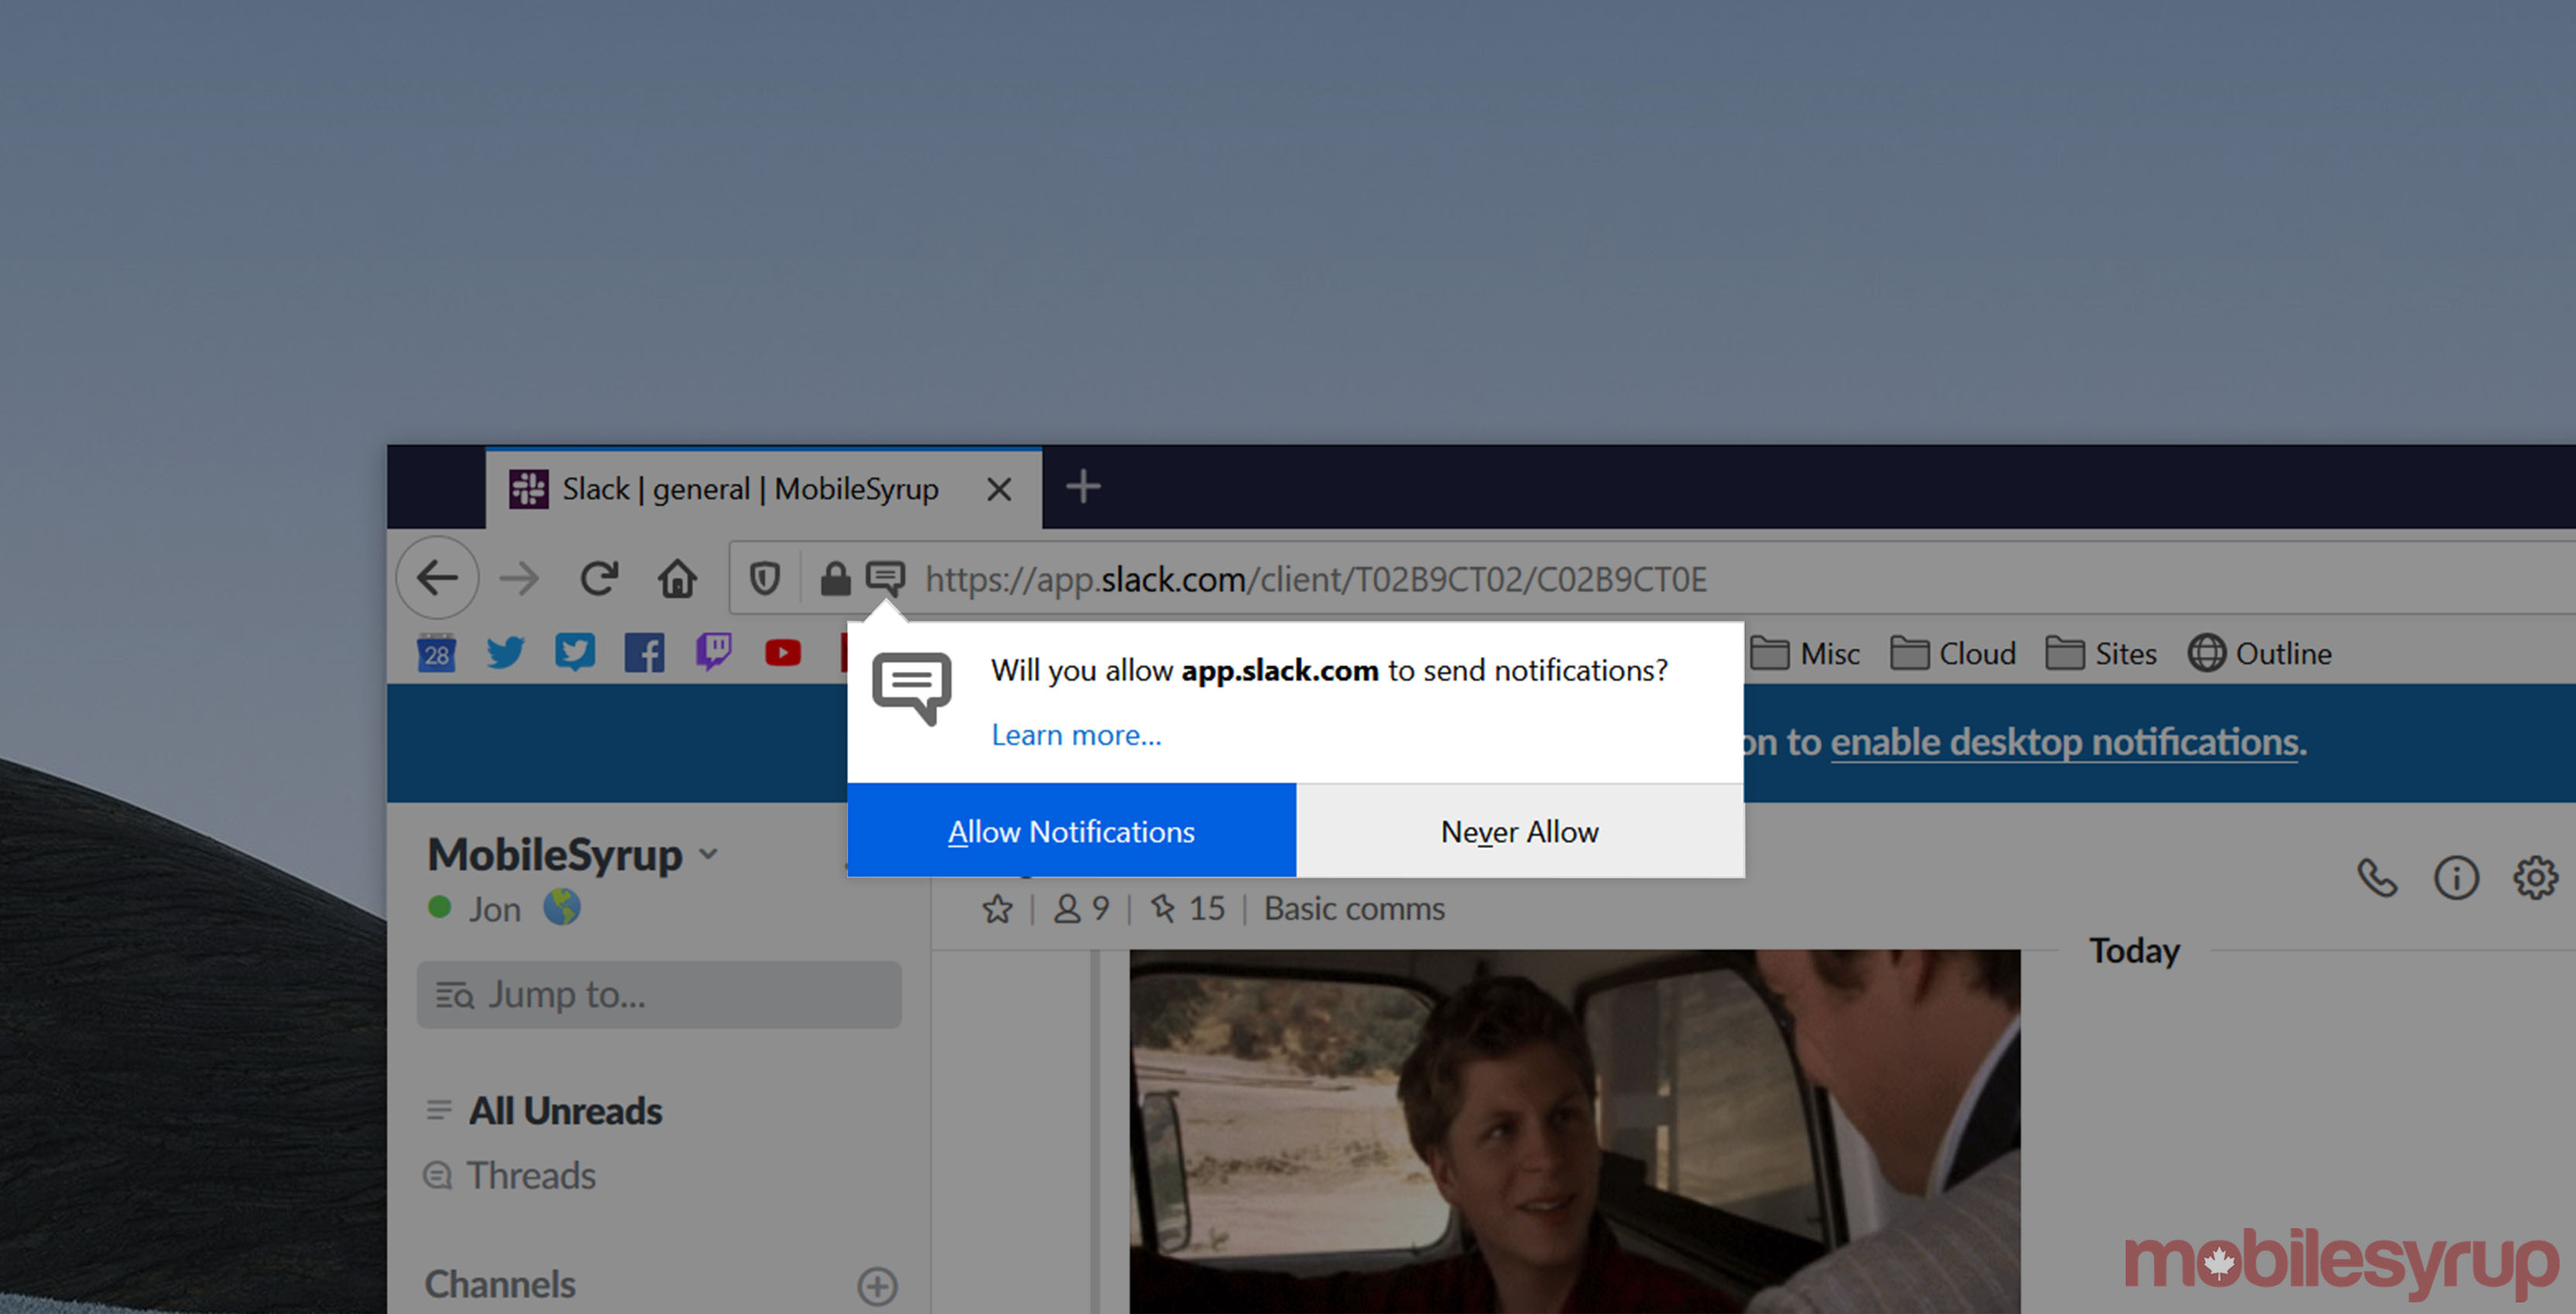Reload the page with refresh icon
The height and width of the screenshot is (1314, 2576).
coord(599,578)
